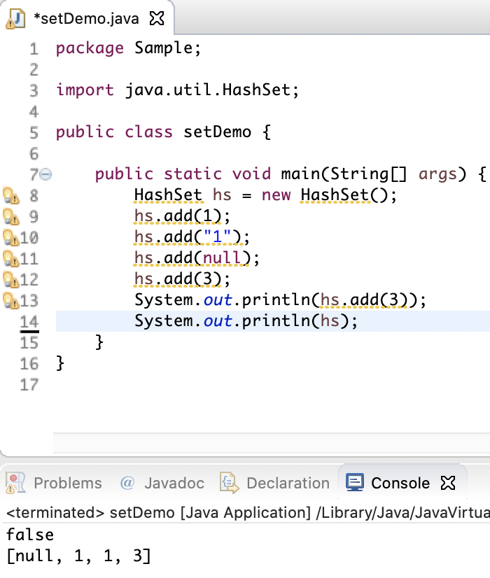Click the warning quick-fix marker on line 8

pos(11,195)
